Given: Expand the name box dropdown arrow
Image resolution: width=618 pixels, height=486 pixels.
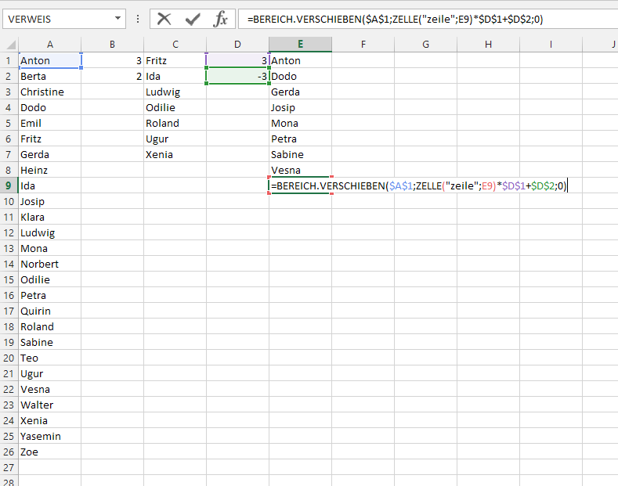Looking at the screenshot, I should click(117, 19).
